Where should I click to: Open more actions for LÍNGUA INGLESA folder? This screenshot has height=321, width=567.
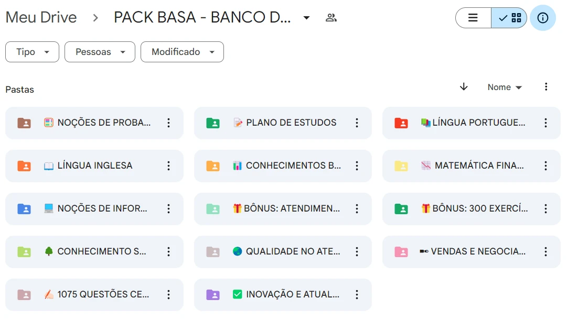click(168, 166)
